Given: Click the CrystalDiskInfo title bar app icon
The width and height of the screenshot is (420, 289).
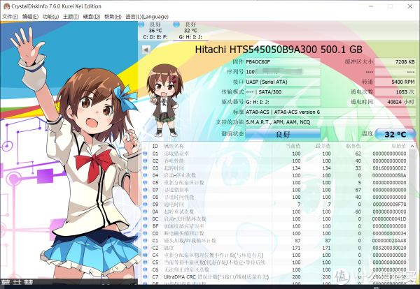Looking at the screenshot, I should 6,6.
